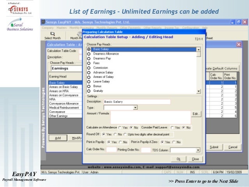The image size is (249, 187).
Task: Open the Other Reports menu
Action: (153, 28)
